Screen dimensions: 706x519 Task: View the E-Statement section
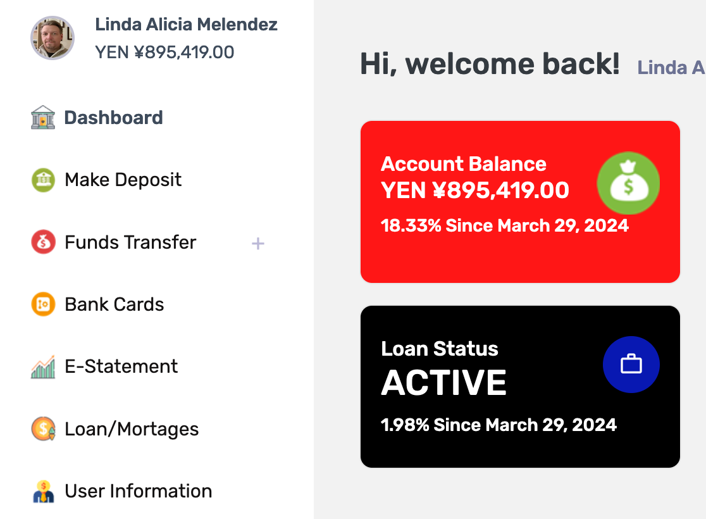(121, 366)
